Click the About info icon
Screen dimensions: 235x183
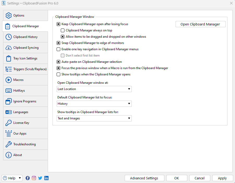tap(9, 155)
